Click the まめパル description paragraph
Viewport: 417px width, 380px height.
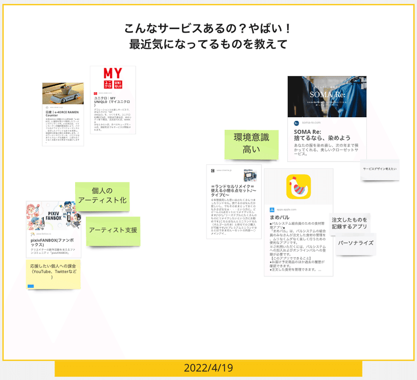click(x=298, y=247)
